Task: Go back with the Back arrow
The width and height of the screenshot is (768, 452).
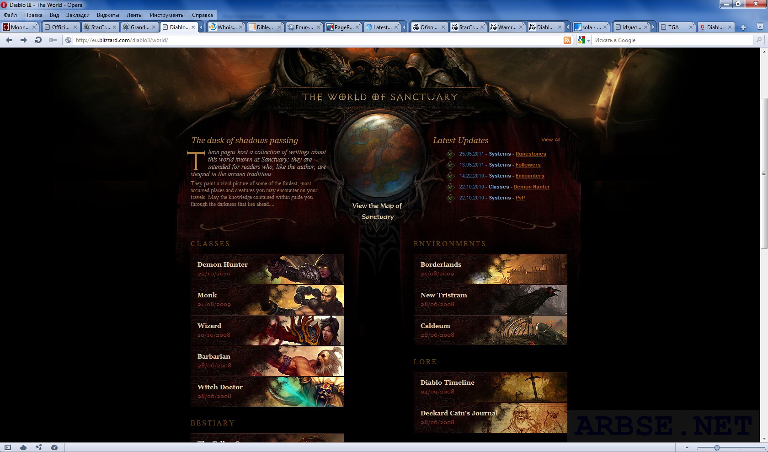Action: (9, 40)
